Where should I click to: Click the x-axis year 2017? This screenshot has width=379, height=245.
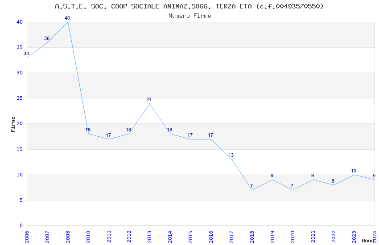(x=231, y=237)
